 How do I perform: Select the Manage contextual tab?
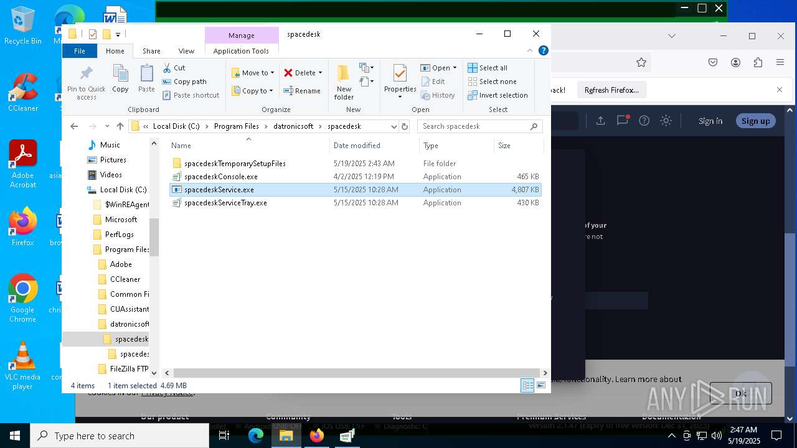click(x=242, y=35)
